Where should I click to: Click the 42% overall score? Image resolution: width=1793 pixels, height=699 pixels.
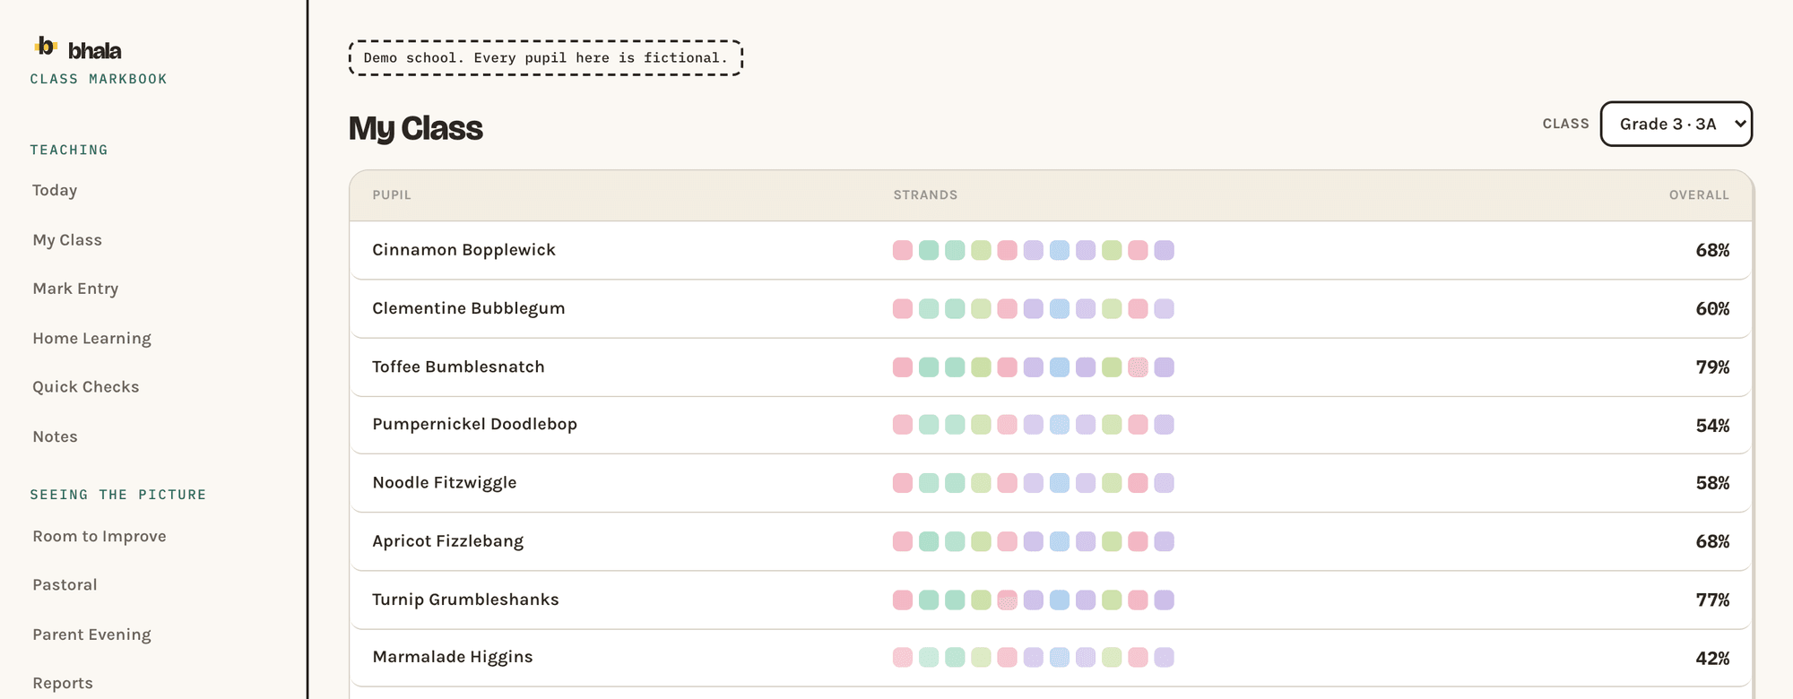click(1712, 659)
